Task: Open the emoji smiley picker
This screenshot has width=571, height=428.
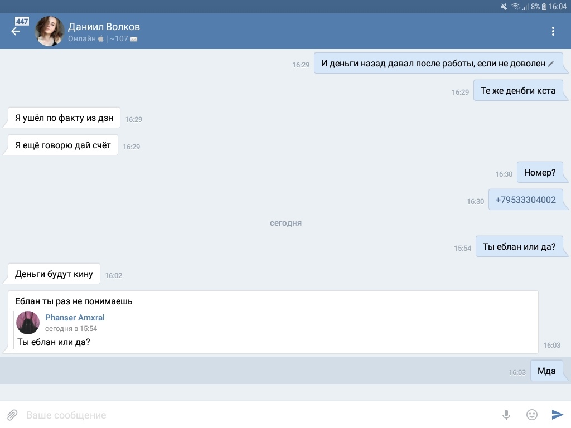Action: click(x=532, y=415)
